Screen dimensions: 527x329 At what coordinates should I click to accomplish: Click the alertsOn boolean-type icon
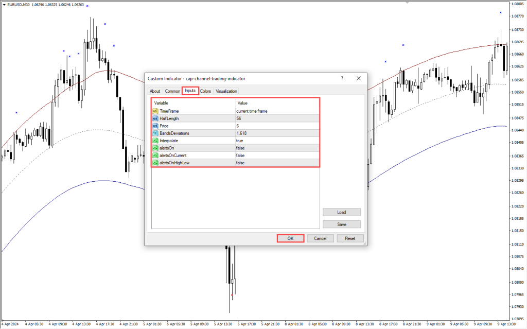155,148
